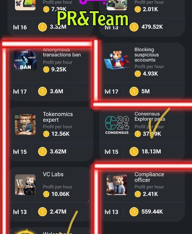Tap the VC Labs hamster picture
192x234 pixels.
point(25,185)
